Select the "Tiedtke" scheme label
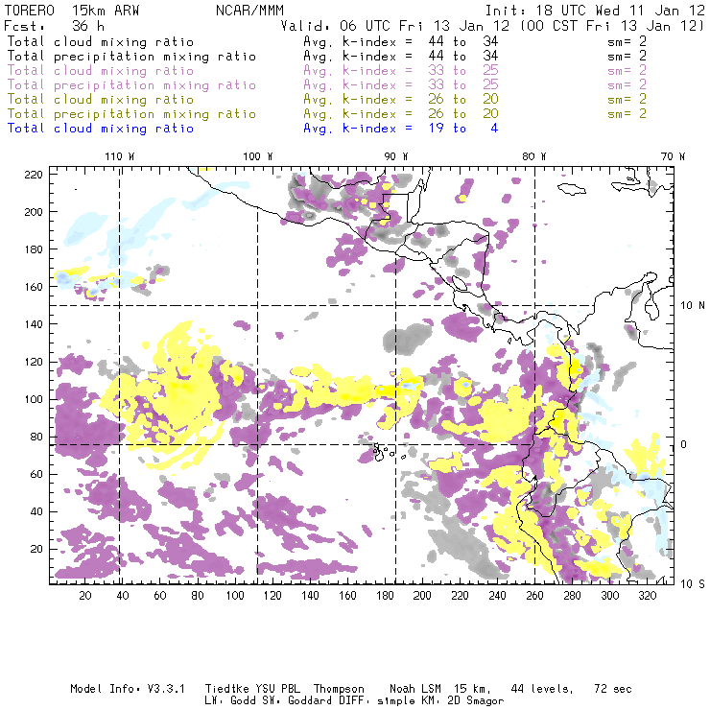Image resolution: width=710 pixels, height=710 pixels. click(x=227, y=689)
